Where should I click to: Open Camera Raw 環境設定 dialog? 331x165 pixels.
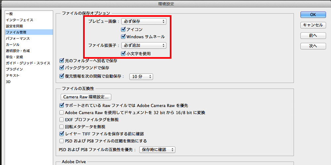(86, 97)
